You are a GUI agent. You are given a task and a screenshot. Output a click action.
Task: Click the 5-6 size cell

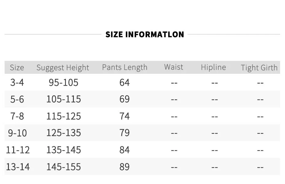pos(17,100)
